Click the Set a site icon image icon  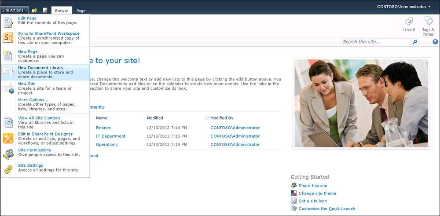click(x=294, y=201)
